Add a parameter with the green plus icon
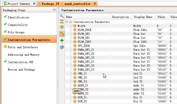Viewport: 177px width, 104px height. (x=62, y=40)
